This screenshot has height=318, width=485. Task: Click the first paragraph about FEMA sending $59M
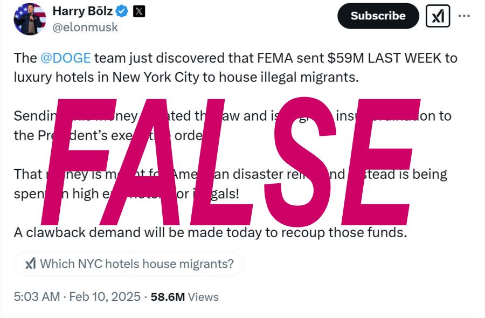pyautogui.click(x=235, y=58)
